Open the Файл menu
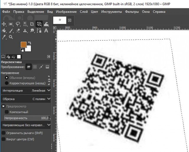This screenshot has height=152, width=189. click(6, 12)
